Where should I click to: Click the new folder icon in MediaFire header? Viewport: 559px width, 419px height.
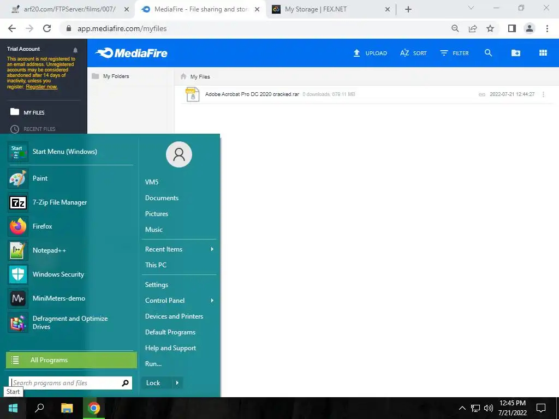(515, 53)
